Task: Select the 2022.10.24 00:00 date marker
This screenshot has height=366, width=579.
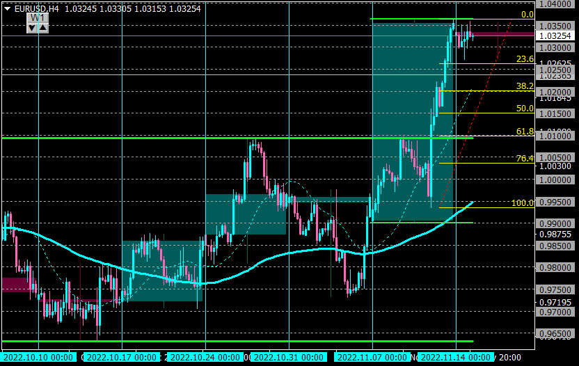Action: point(205,357)
